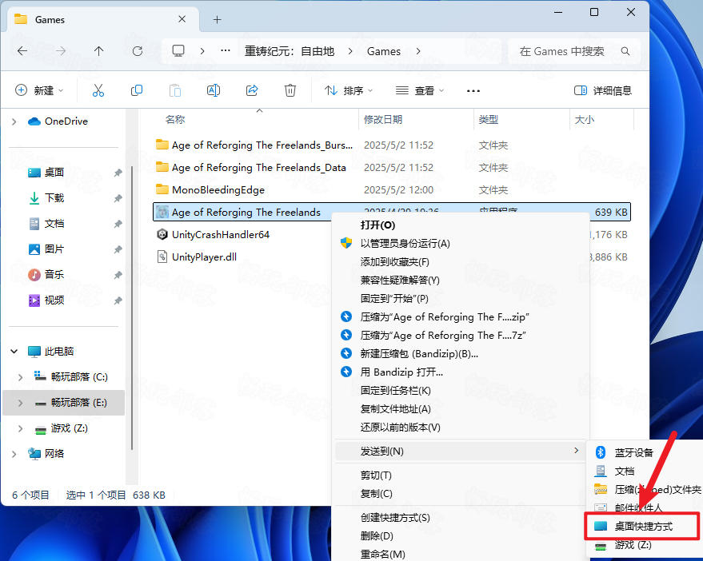Toggle the 详细信息 details pane button
Image resolution: width=703 pixels, height=561 pixels.
[x=602, y=90]
